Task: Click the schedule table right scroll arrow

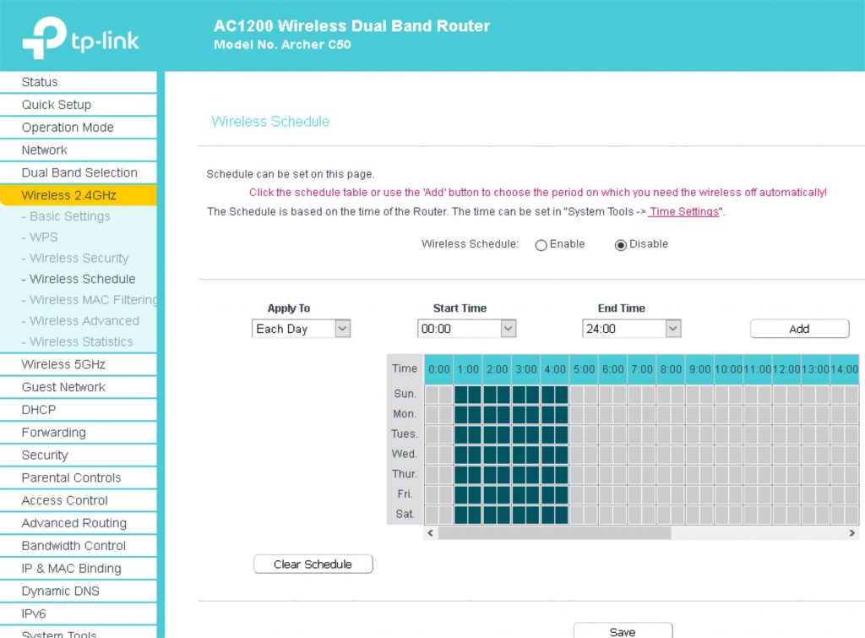Action: (851, 533)
